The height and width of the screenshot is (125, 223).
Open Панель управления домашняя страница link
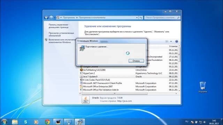tap(59, 26)
